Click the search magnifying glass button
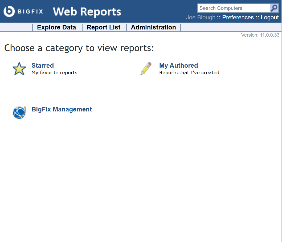282x242 pixels. point(274,8)
